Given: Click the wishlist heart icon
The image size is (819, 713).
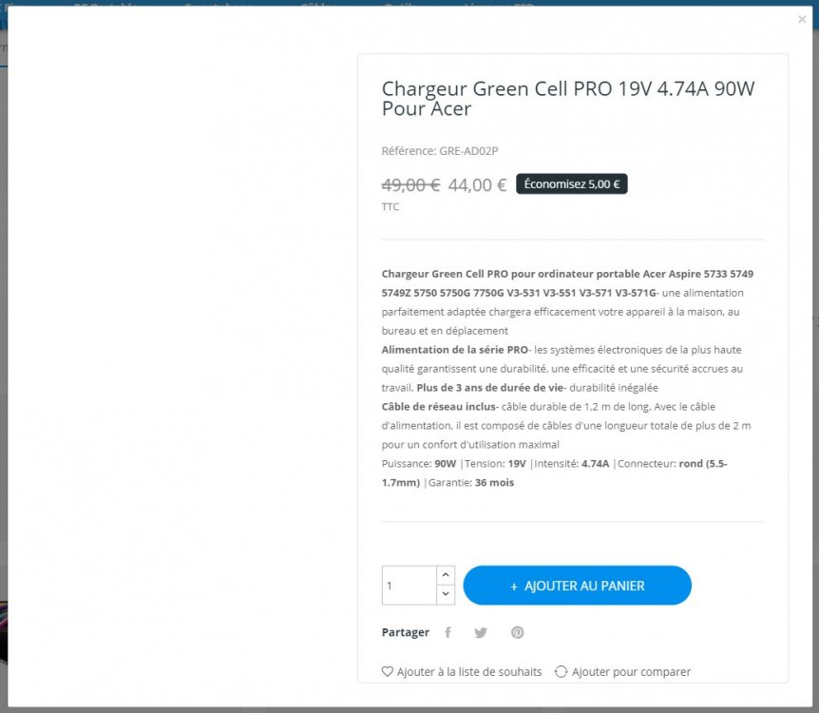Looking at the screenshot, I should click(387, 672).
